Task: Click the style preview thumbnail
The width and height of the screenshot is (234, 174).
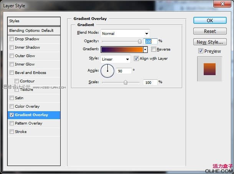Action: click(x=209, y=69)
